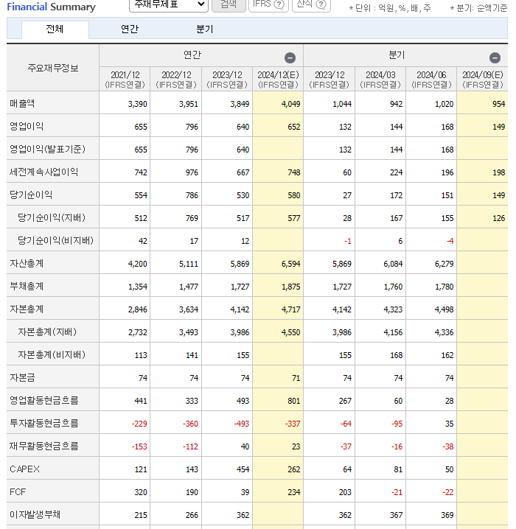
Task: Switch to the 연간 tab
Action: click(130, 29)
